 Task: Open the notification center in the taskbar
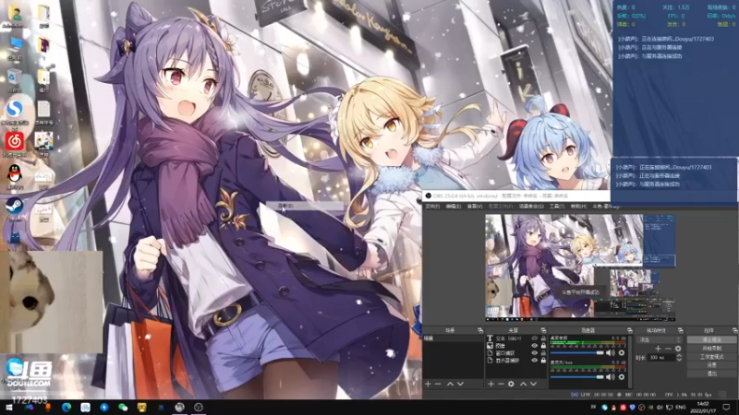[727, 407]
